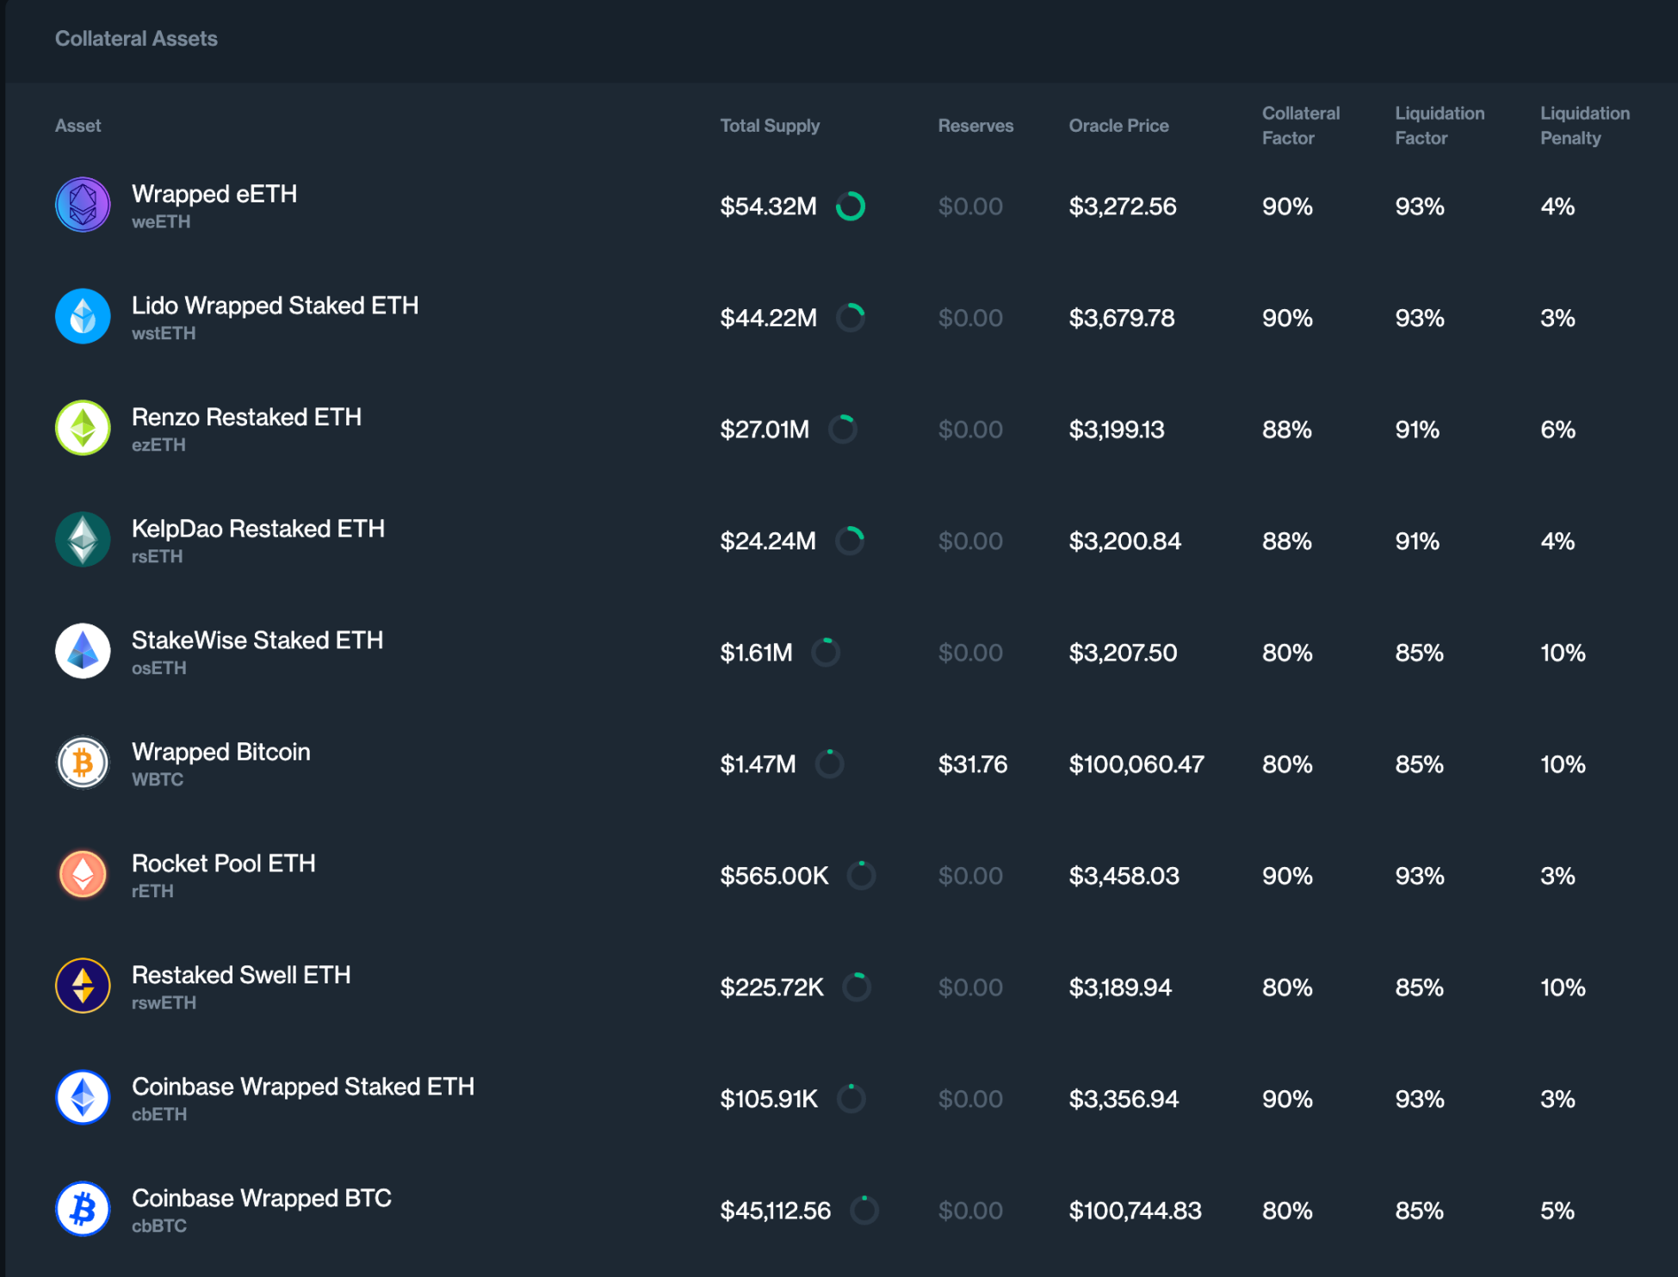Viewport: 1678px width, 1277px height.
Task: Open Lido Wrapped Staked ETH name
Action: click(276, 306)
